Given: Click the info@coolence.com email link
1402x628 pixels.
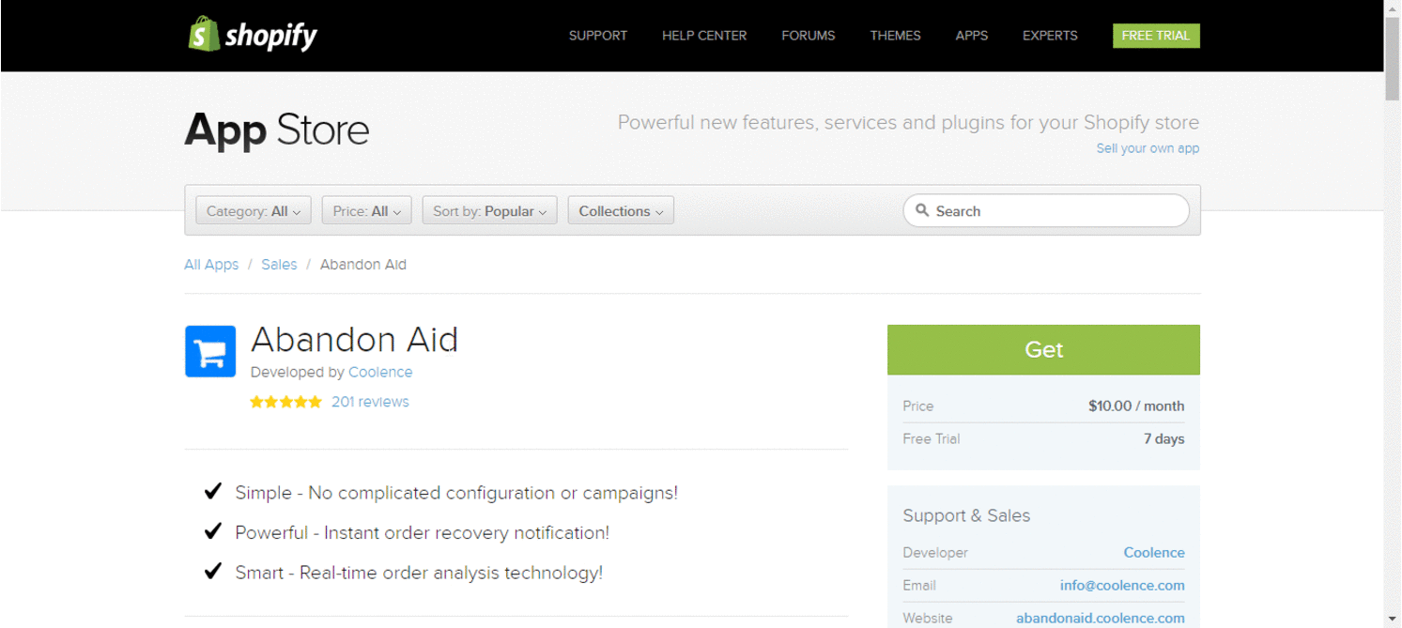Looking at the screenshot, I should (x=1122, y=586).
